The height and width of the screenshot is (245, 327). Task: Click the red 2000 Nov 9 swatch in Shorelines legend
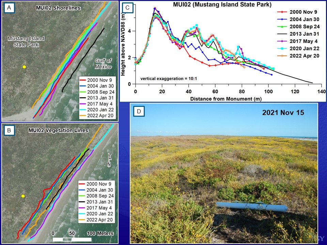83,80
